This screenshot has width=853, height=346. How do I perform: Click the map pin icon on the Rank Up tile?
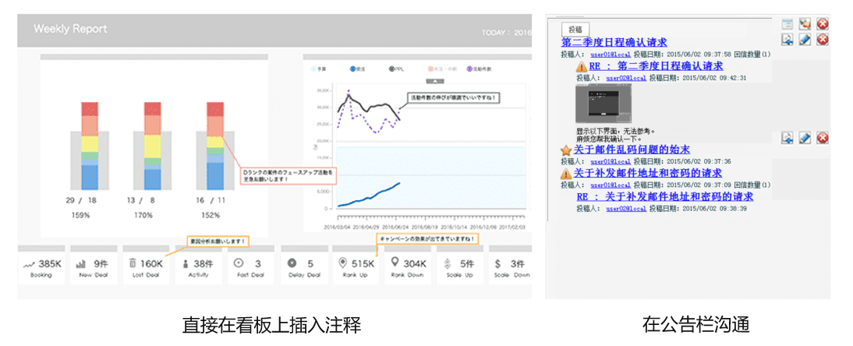pyautogui.click(x=342, y=263)
